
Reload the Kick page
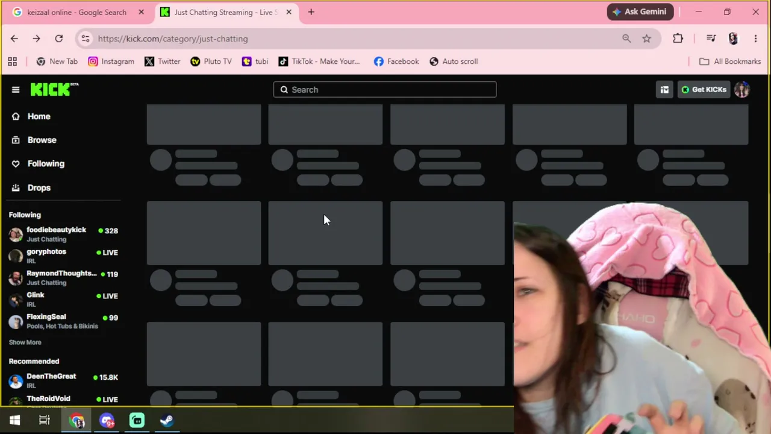coord(59,39)
